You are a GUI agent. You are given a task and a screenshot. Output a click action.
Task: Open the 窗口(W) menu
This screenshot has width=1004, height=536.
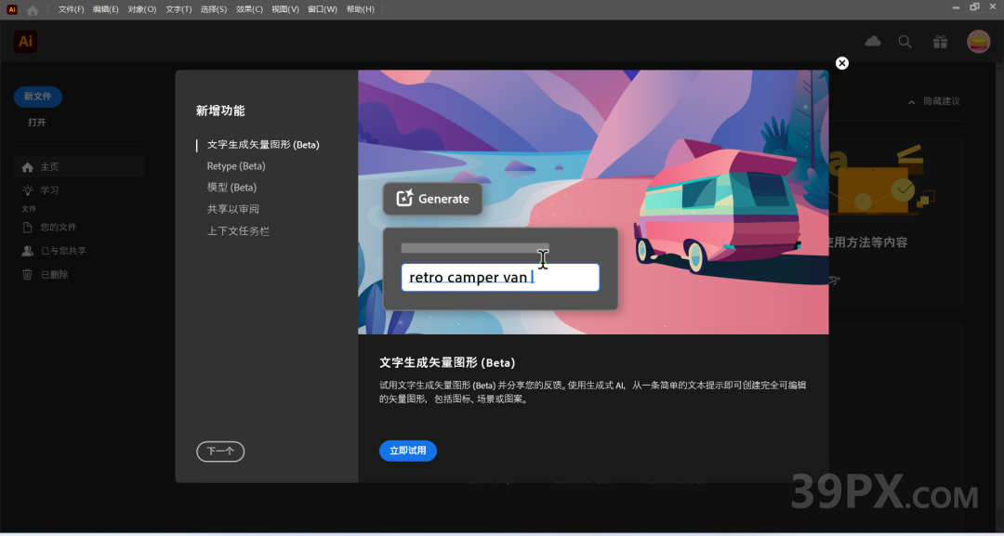pos(322,9)
